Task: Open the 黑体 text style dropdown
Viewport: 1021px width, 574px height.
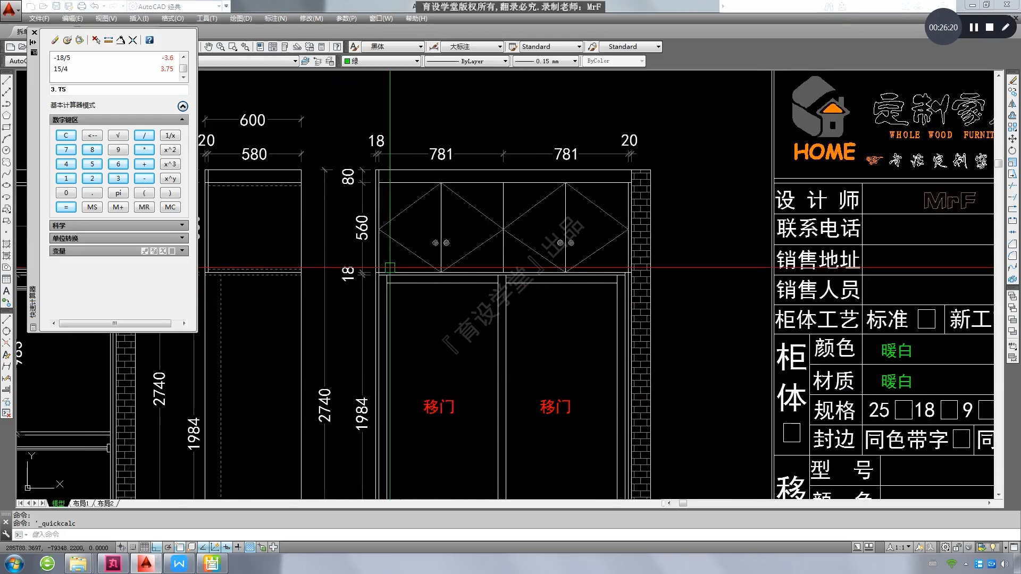Action: click(420, 47)
